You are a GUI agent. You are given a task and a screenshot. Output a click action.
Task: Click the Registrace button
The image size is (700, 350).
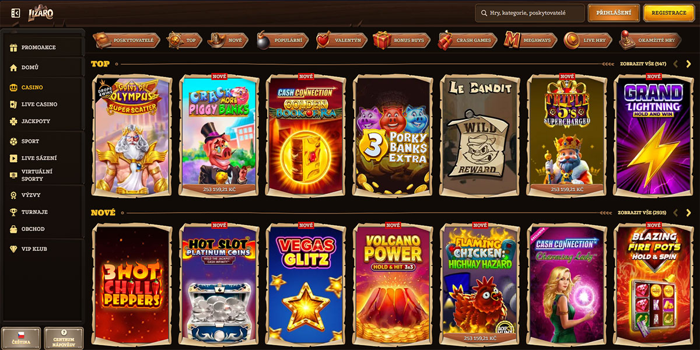coord(668,13)
